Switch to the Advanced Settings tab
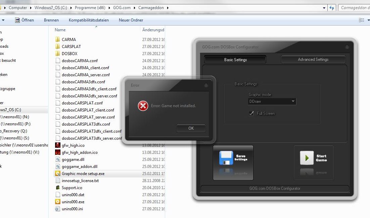This screenshot has height=218, width=370. 313,59
